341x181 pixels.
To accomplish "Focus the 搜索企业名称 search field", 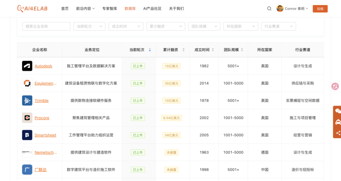I will click(x=46, y=26).
